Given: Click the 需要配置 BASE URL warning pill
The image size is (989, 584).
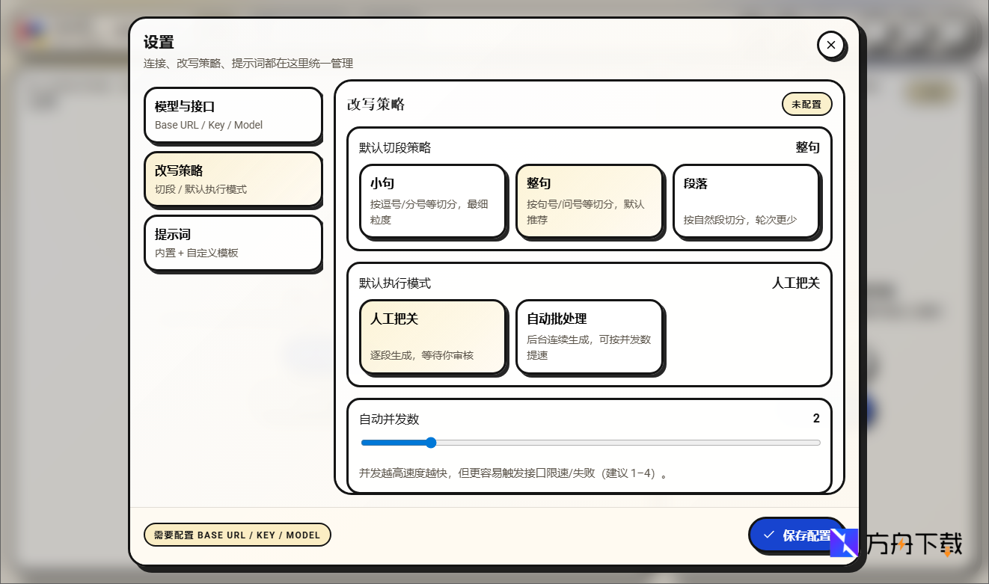Looking at the screenshot, I should point(237,535).
